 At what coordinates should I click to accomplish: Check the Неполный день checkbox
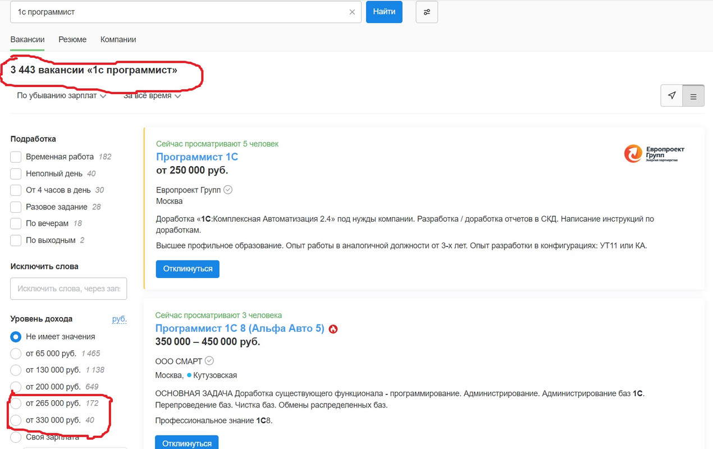click(16, 173)
